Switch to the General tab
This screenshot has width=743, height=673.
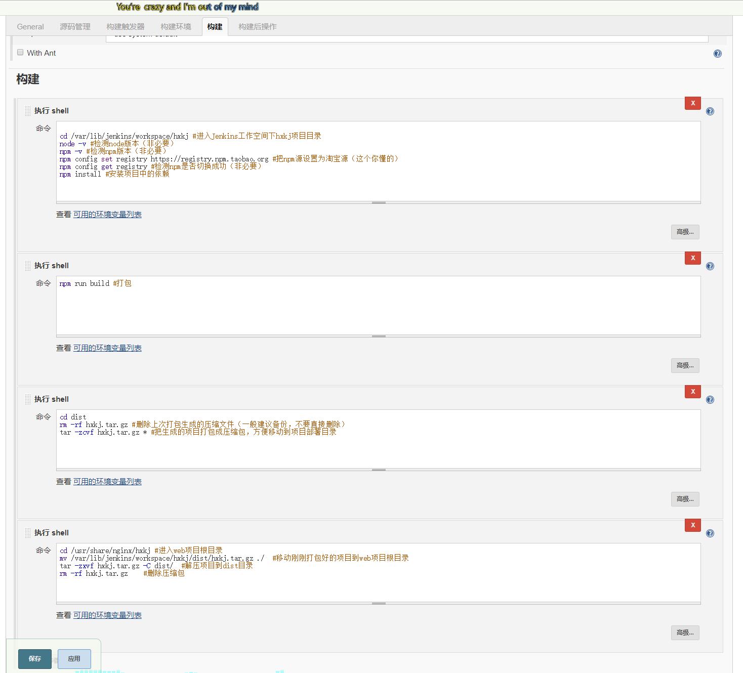click(x=30, y=27)
